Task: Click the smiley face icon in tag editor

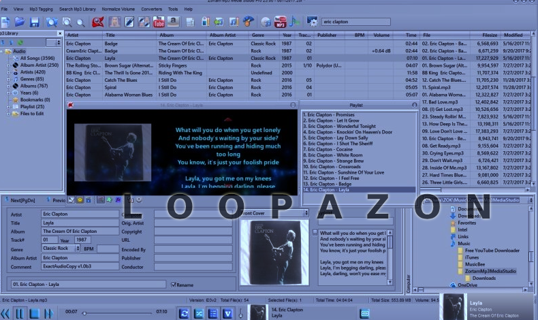Action: 80,199
